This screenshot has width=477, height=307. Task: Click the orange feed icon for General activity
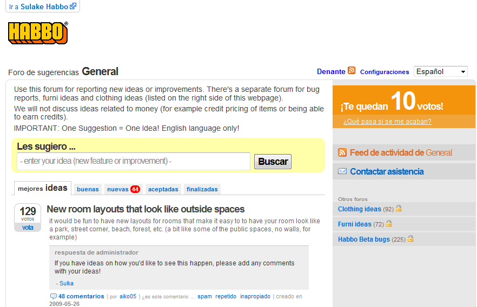[x=342, y=152]
